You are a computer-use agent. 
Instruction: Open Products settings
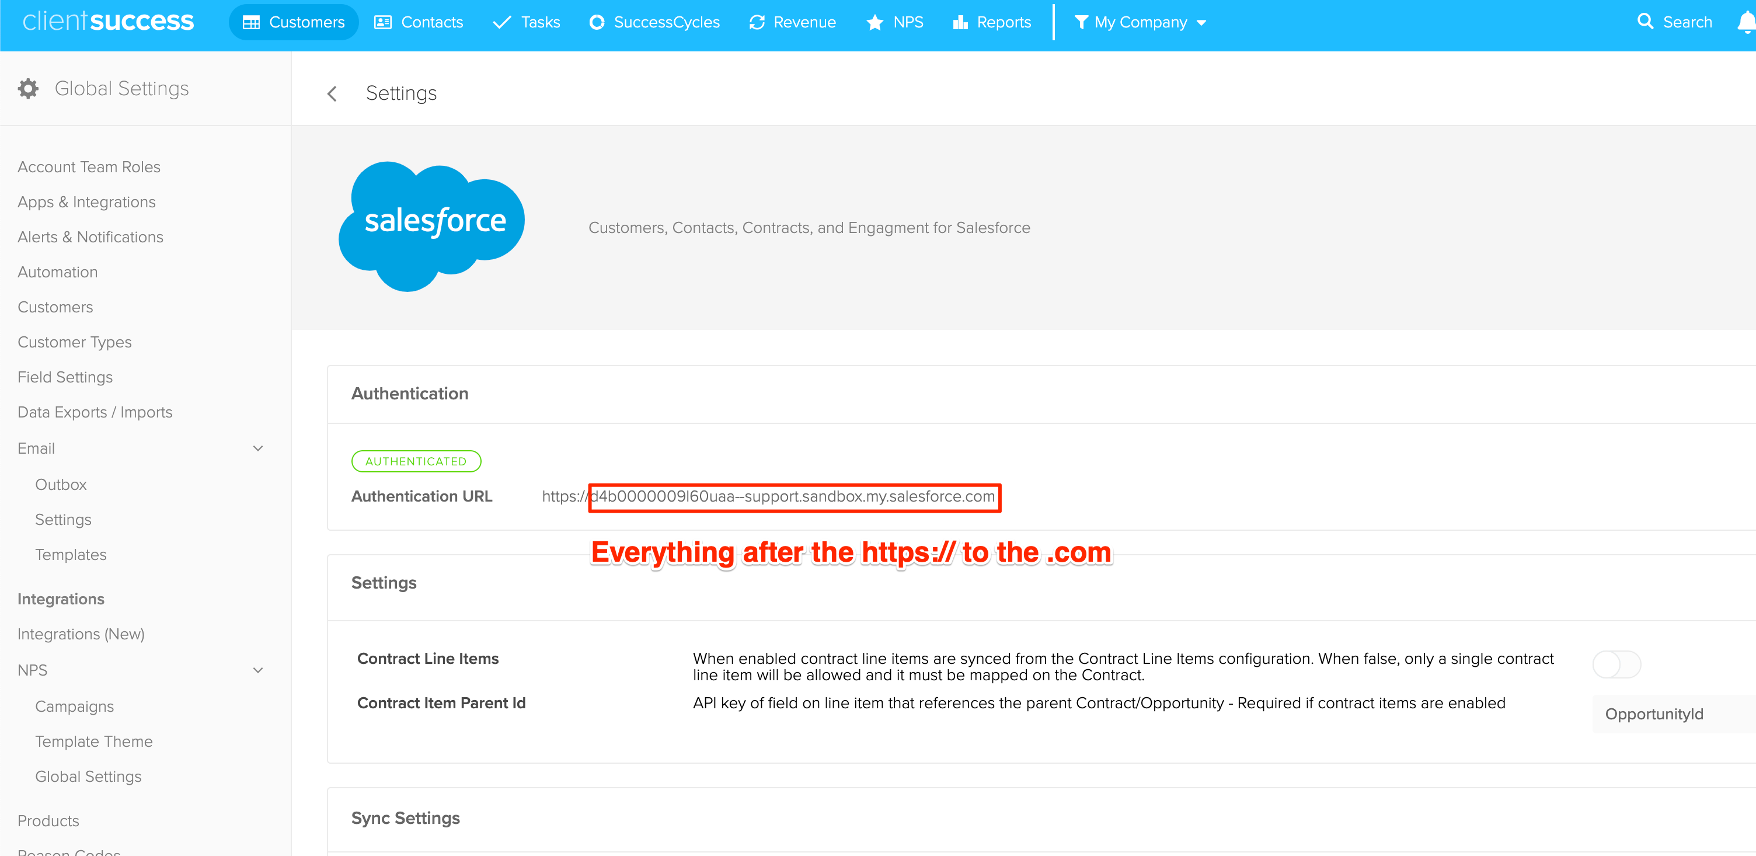pyautogui.click(x=48, y=821)
